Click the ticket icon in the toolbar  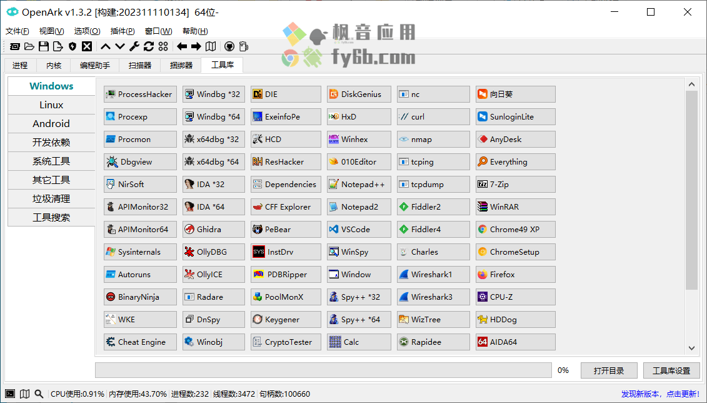tap(14, 46)
